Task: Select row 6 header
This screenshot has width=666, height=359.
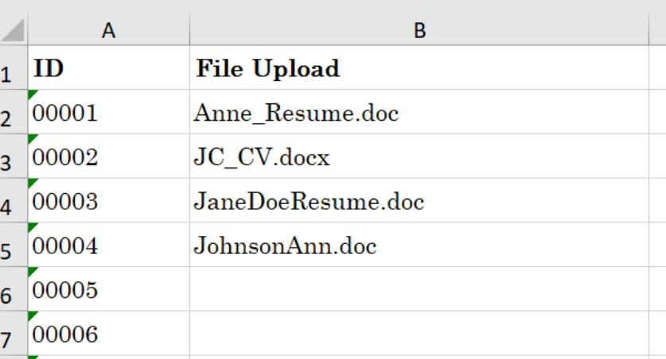Action: click(x=14, y=289)
